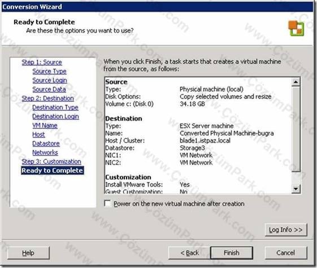Click the 'Host / Cluster:' label
The image size is (317, 268).
125,140
